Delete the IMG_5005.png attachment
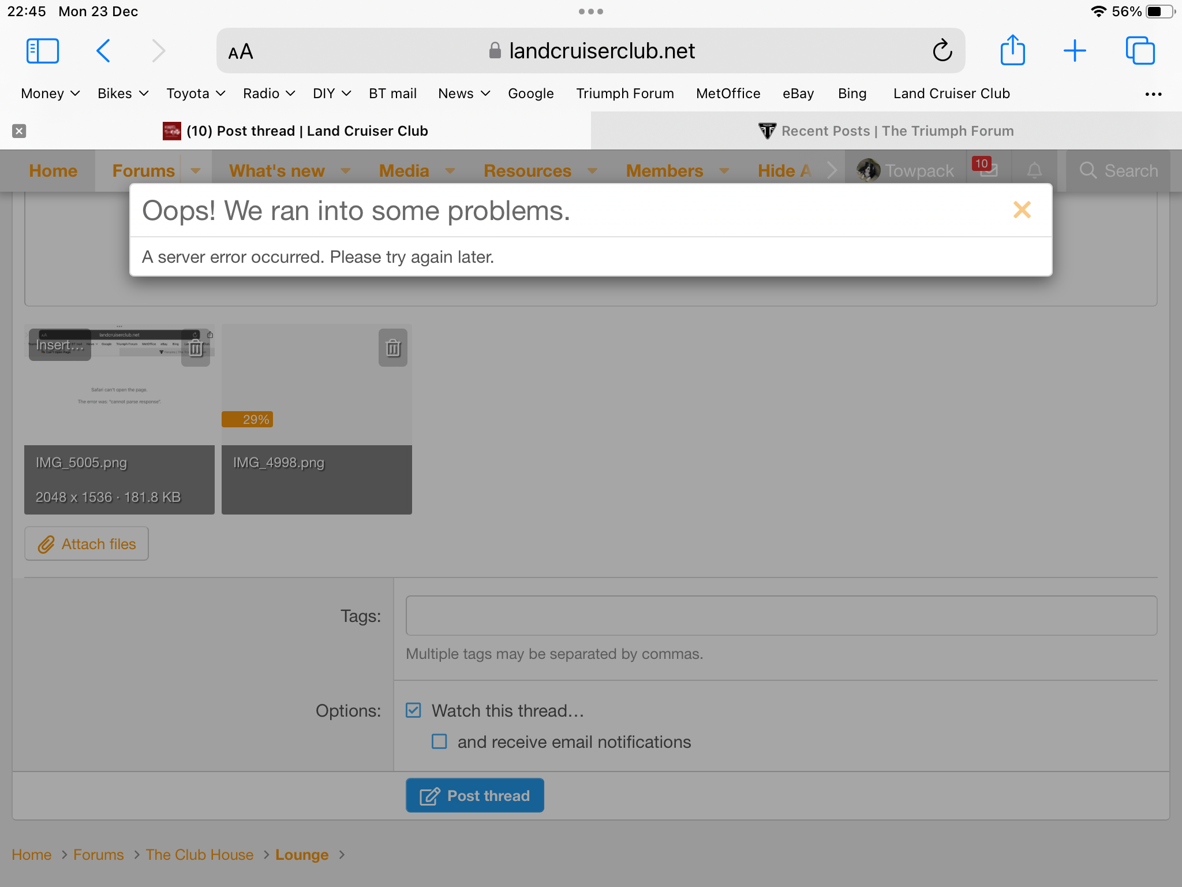 pos(196,348)
